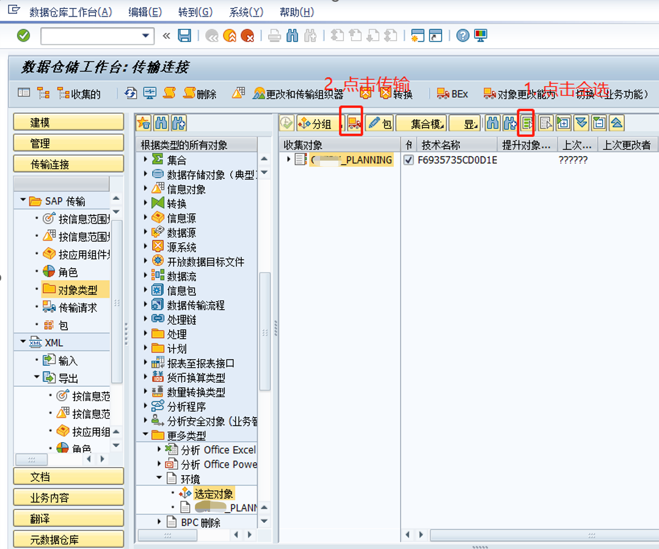Click the Find binoculars icon in top toolbar
This screenshot has width=659, height=549.
click(292, 36)
